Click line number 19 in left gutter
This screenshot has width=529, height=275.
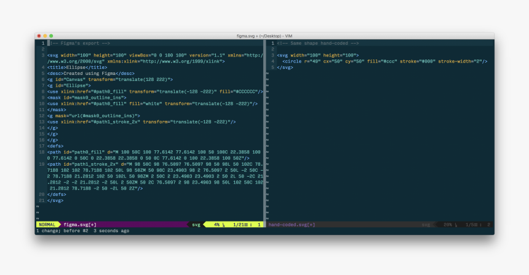pyautogui.click(x=42, y=165)
